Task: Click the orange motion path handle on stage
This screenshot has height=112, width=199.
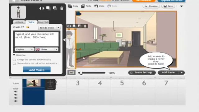Action: coord(80,49)
